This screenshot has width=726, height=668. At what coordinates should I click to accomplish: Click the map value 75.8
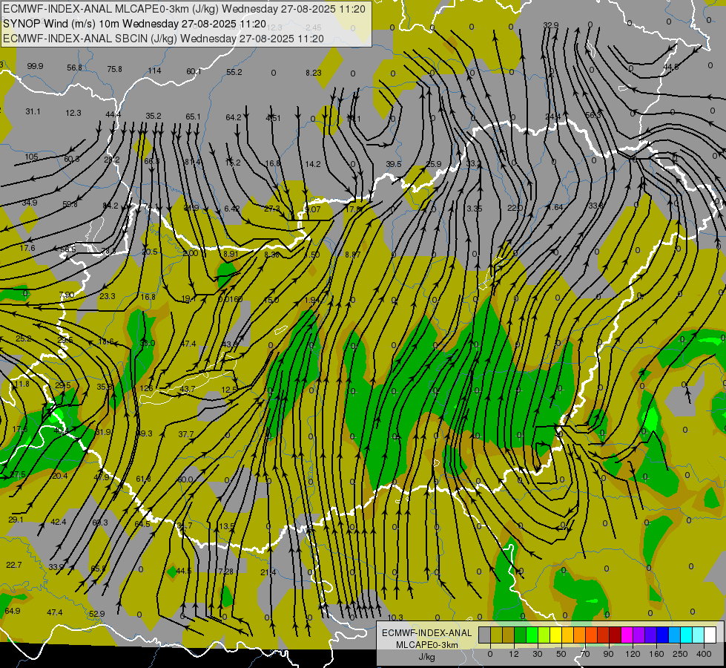(x=114, y=69)
